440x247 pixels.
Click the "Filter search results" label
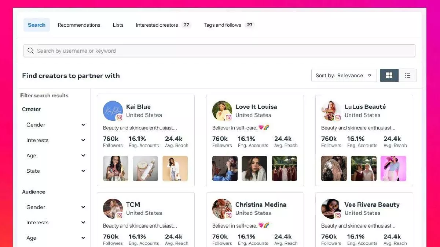(44, 96)
